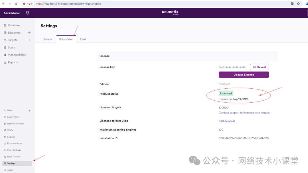Open notifications bell icon
Screen dimensions: 308x173
pos(27,13)
